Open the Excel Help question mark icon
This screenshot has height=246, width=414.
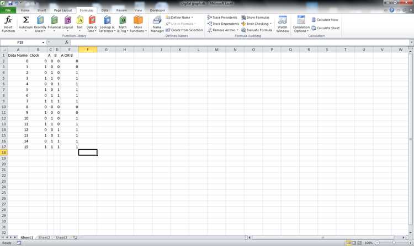point(392,10)
